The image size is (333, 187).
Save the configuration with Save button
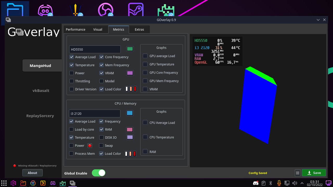pyautogui.click(x=314, y=173)
